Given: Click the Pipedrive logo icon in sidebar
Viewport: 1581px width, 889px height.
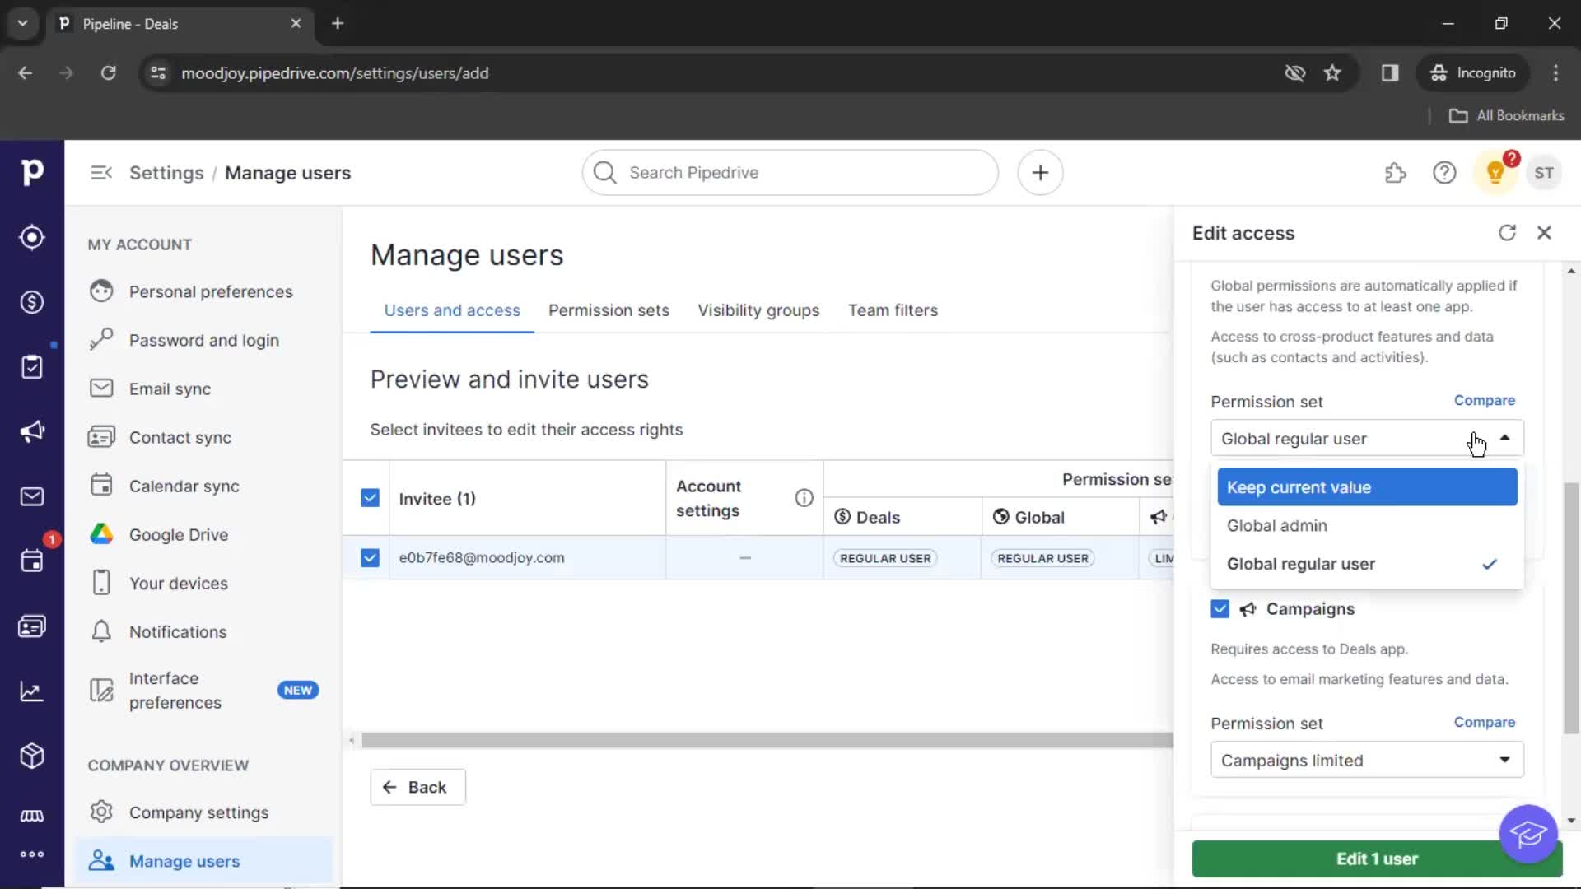Looking at the screenshot, I should [31, 171].
